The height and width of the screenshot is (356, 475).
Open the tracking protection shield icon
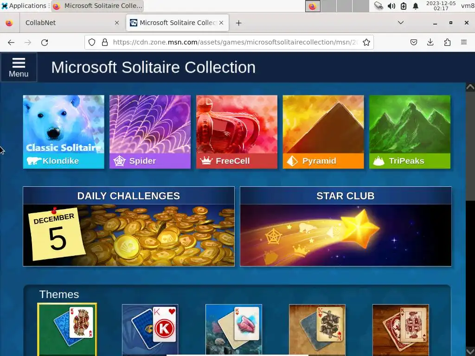pos(92,42)
